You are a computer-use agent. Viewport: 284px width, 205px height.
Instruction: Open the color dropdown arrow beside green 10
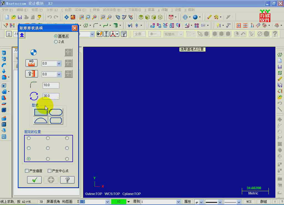(128, 202)
